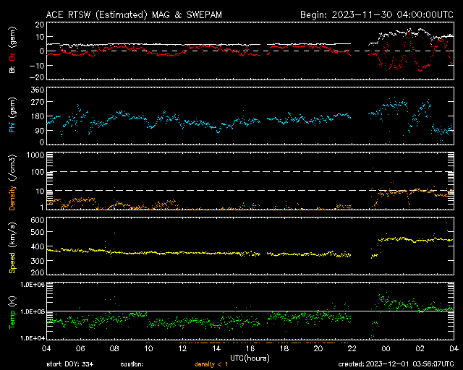Click the '22' hour tick on time axis
Viewport: 463px width, 370px height.
click(x=352, y=348)
